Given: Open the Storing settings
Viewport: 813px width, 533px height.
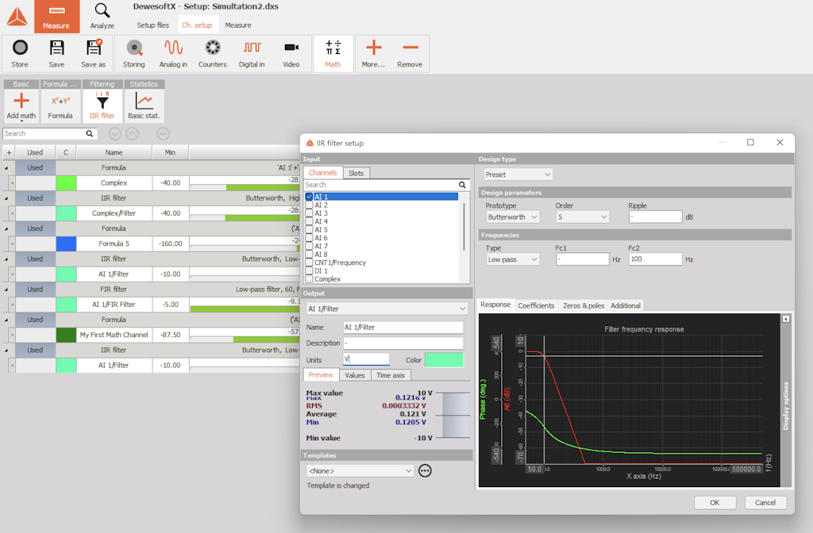Looking at the screenshot, I should point(133,53).
